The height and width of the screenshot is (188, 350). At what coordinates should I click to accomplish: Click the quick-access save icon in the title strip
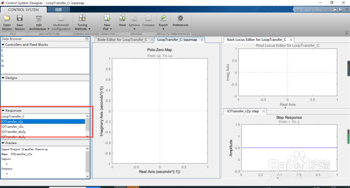pos(297,9)
